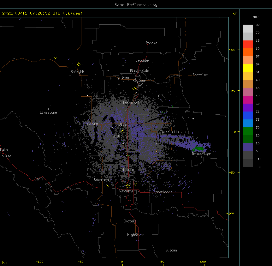This screenshot has height=266, width=272.
Task: Click the yellow V marker northwest of RockyMH
Action: pos(55,58)
